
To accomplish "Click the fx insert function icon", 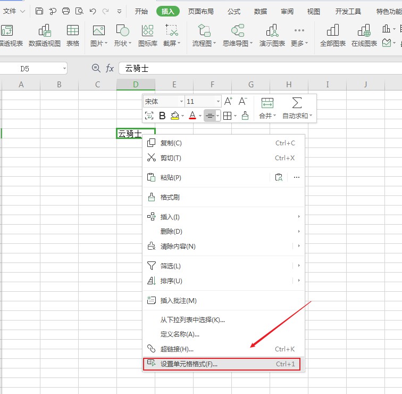I will 110,68.
